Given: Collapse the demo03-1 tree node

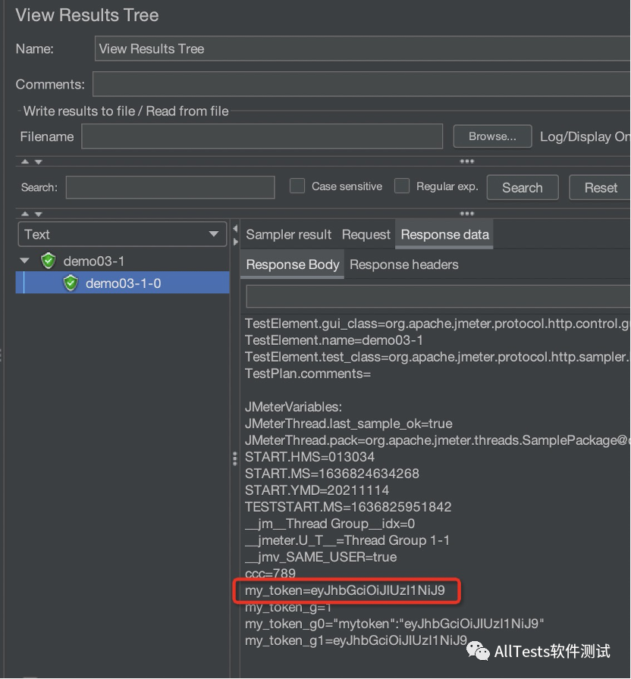Looking at the screenshot, I should [25, 261].
